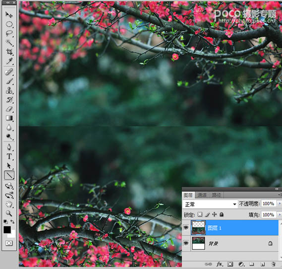Swap foreground and background colors
This screenshot has height=269, width=282.
point(12,222)
